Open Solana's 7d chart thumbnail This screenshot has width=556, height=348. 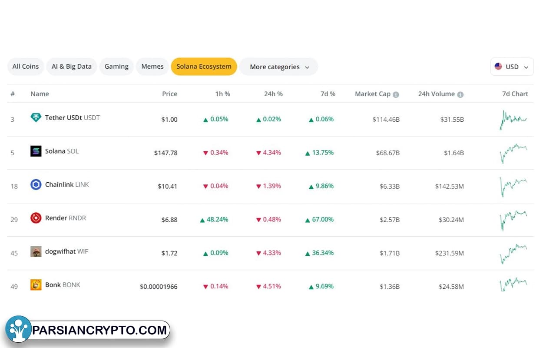(x=513, y=153)
